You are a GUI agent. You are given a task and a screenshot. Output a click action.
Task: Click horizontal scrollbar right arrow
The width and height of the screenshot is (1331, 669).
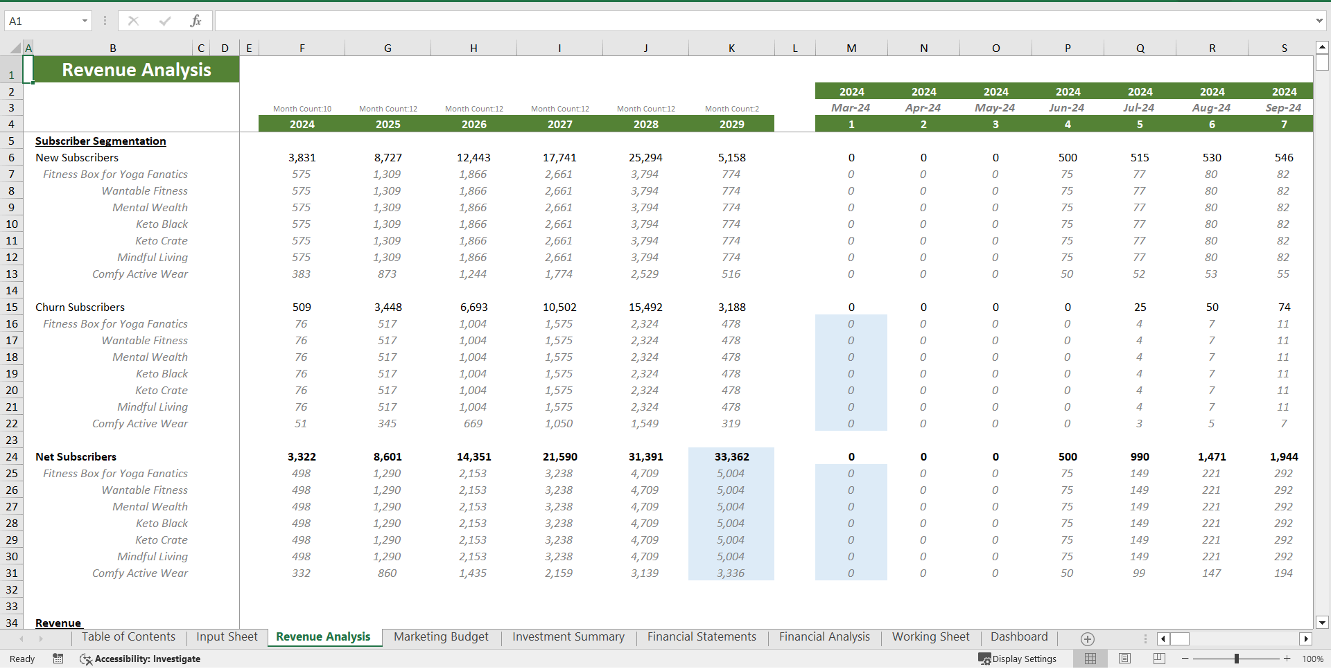click(x=1306, y=639)
